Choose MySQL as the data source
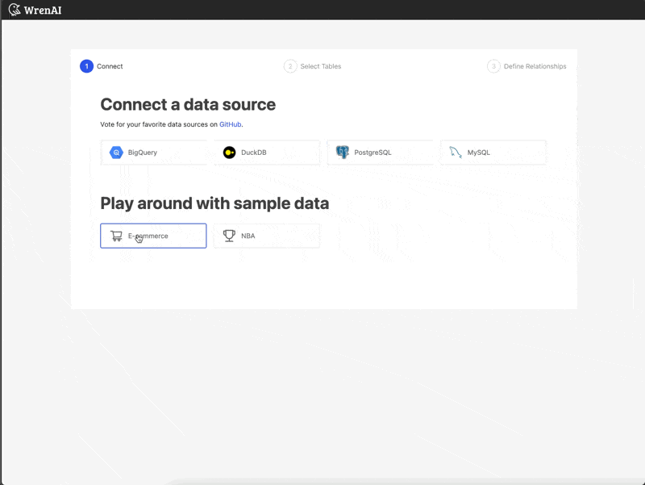The width and height of the screenshot is (645, 485). [493, 152]
